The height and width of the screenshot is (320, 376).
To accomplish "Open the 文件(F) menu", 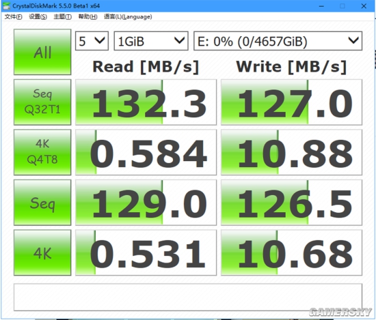I will pyautogui.click(x=14, y=17).
